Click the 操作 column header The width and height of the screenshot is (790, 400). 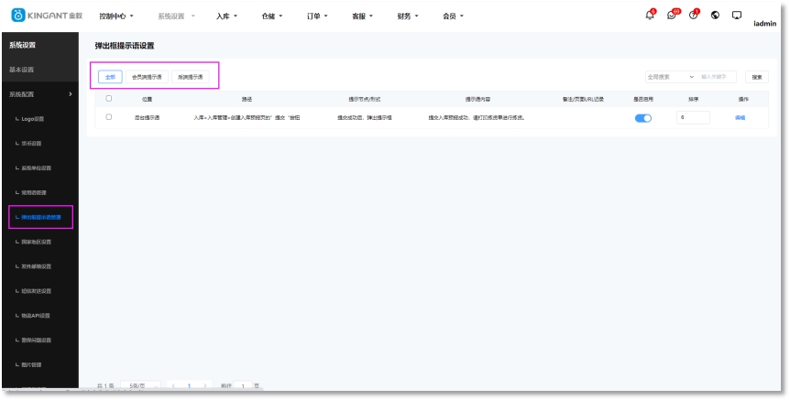743,99
